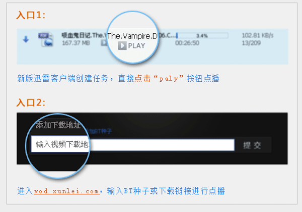This screenshot has height=212, width=302.
Task: Click the 00:26:50 remaining time text
Action: [187, 43]
